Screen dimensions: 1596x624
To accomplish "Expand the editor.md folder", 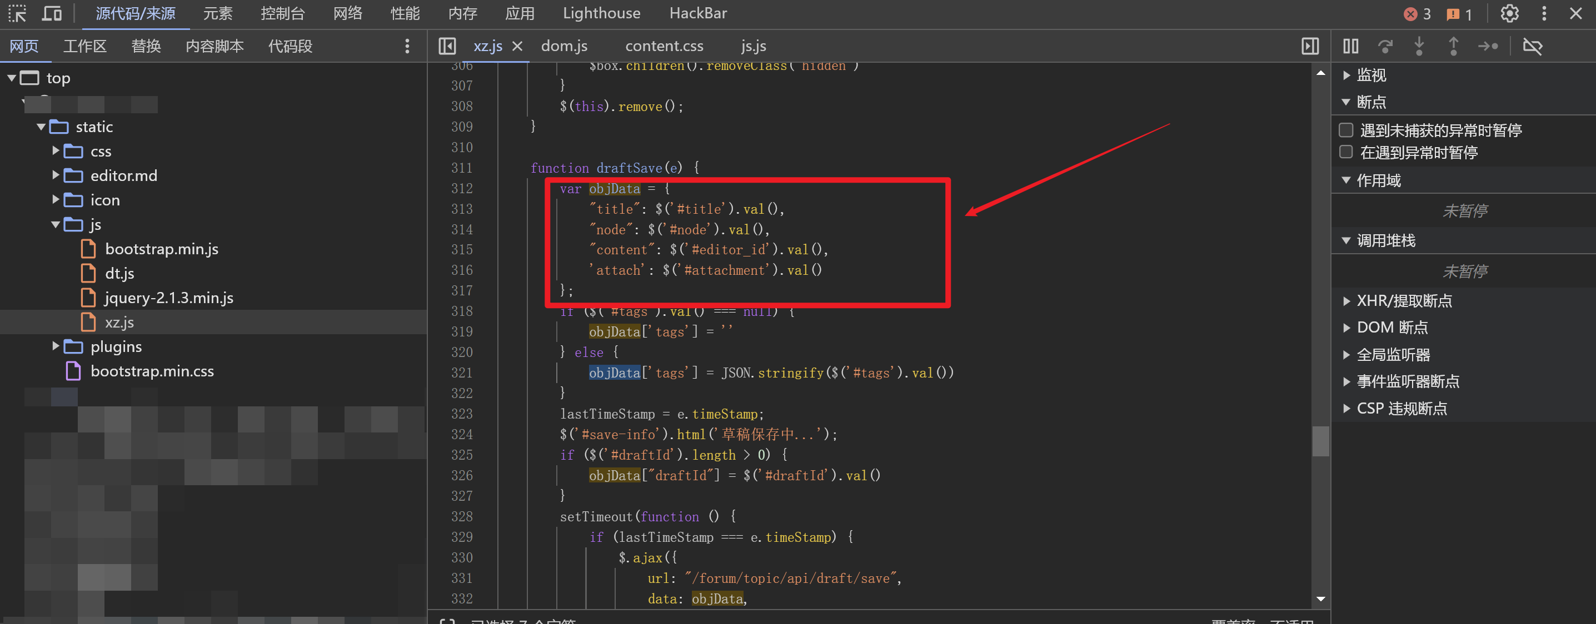I will pyautogui.click(x=56, y=175).
